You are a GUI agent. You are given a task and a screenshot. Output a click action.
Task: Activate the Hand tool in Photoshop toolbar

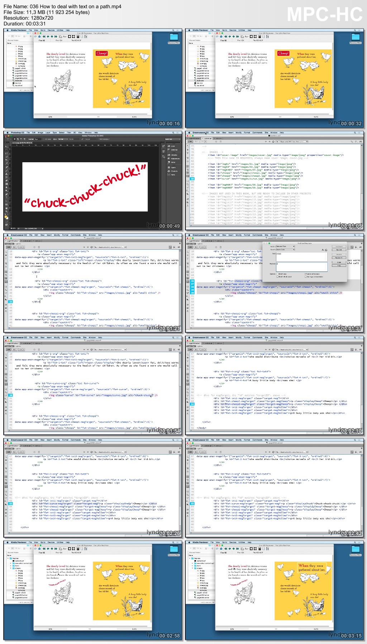coord(6,208)
